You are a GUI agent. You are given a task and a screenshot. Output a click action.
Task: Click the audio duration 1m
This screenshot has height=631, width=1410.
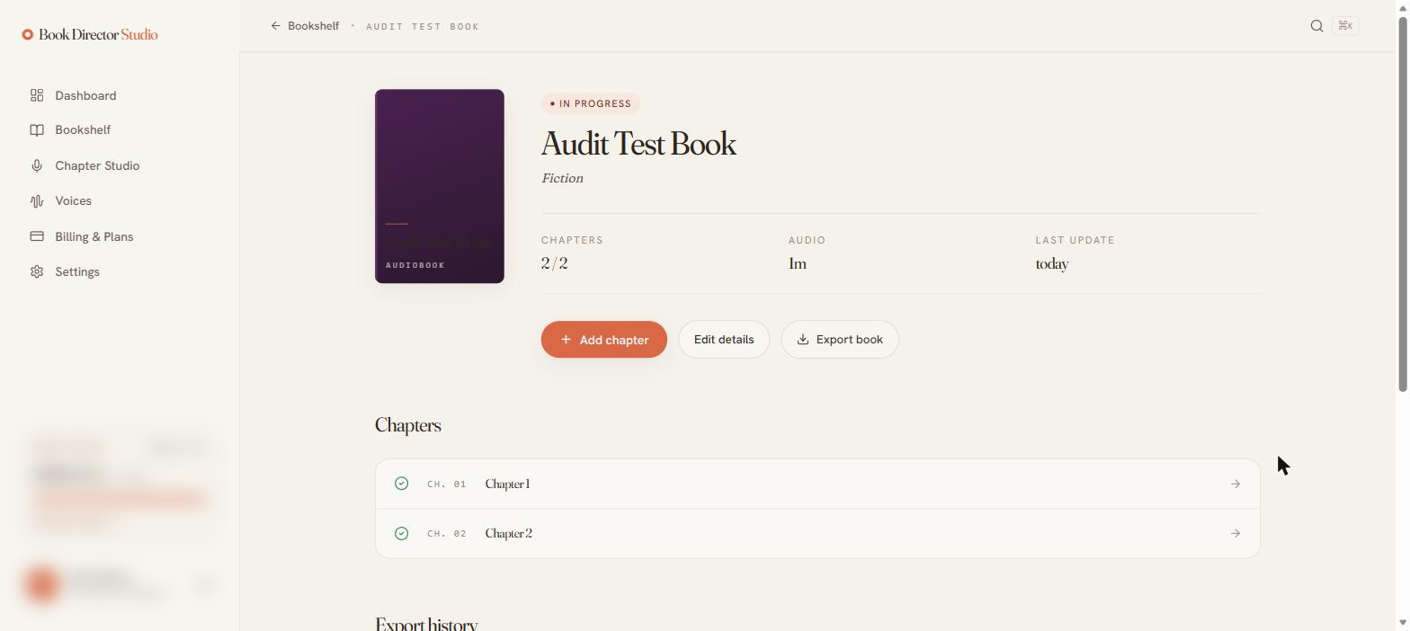(x=798, y=263)
